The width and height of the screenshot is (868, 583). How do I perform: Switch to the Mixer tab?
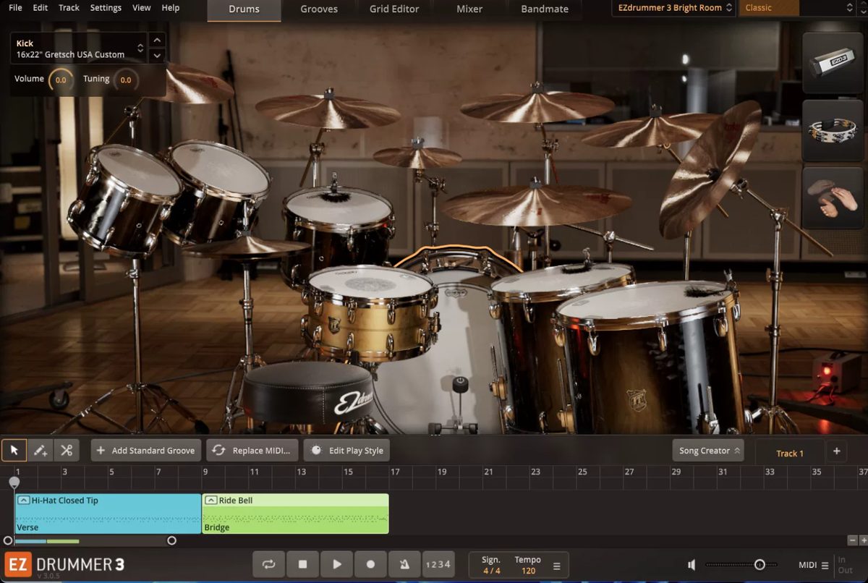tap(469, 9)
